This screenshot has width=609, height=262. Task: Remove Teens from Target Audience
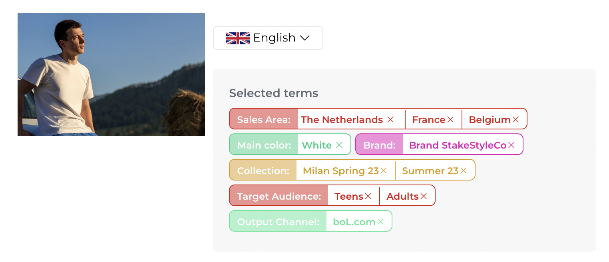tap(368, 196)
